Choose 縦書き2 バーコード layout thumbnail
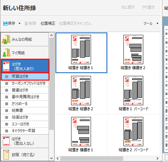Screen dimensions: 168x162 pyautogui.click(x=133, y=131)
